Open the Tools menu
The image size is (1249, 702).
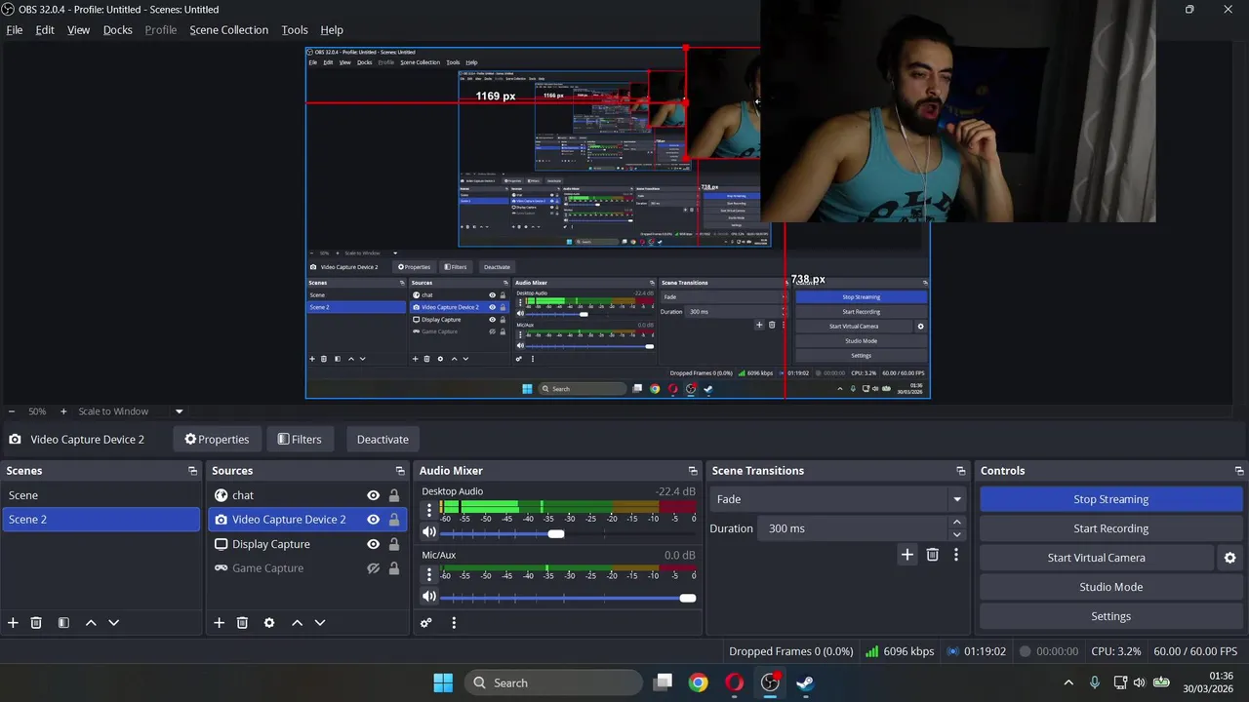pos(295,30)
